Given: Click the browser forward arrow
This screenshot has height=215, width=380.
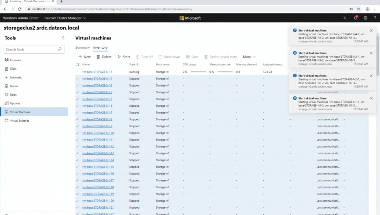Looking at the screenshot, I should [x=12, y=9].
